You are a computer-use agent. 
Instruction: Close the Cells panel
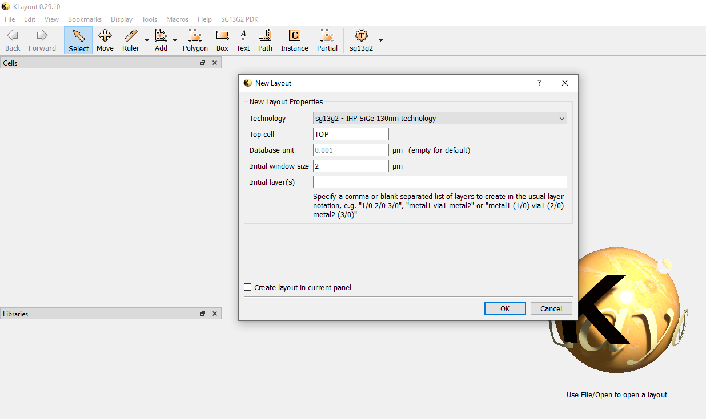coord(215,63)
